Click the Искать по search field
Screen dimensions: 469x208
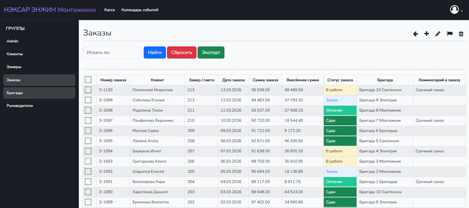[112, 53]
